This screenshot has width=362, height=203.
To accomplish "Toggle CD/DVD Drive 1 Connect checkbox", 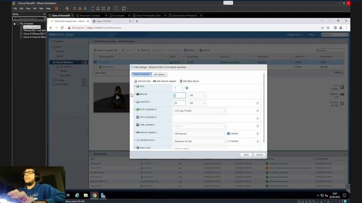I will pos(229,142).
